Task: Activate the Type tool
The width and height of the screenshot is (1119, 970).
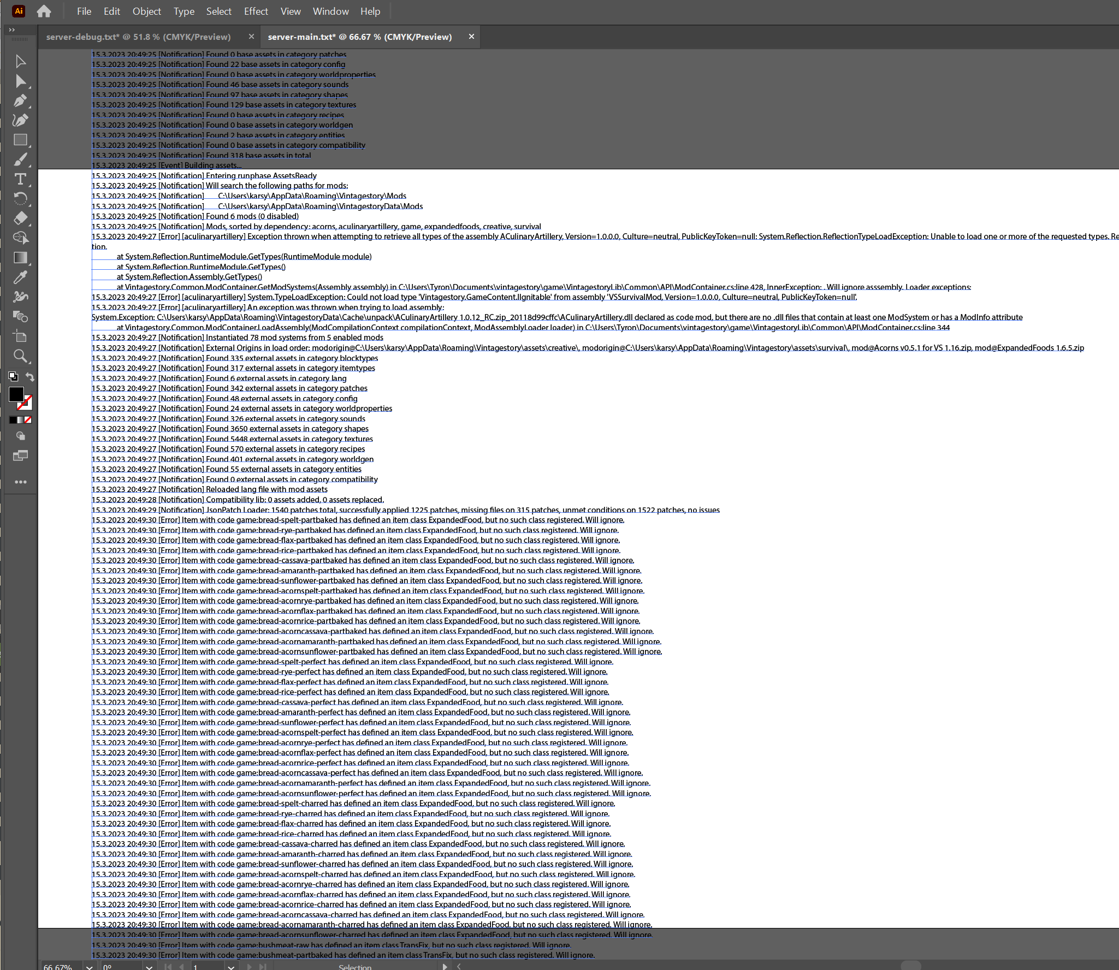Action: (20, 179)
